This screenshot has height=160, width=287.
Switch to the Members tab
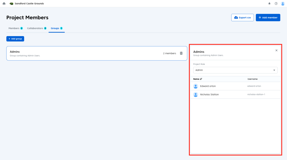click(15, 28)
